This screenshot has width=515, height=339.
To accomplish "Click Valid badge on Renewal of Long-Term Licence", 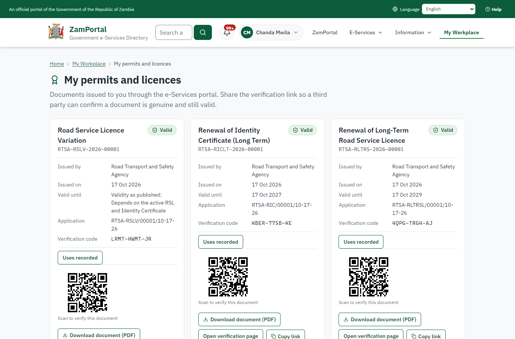I will pyautogui.click(x=443, y=130).
